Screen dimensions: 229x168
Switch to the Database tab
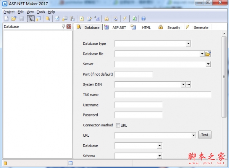89,27
